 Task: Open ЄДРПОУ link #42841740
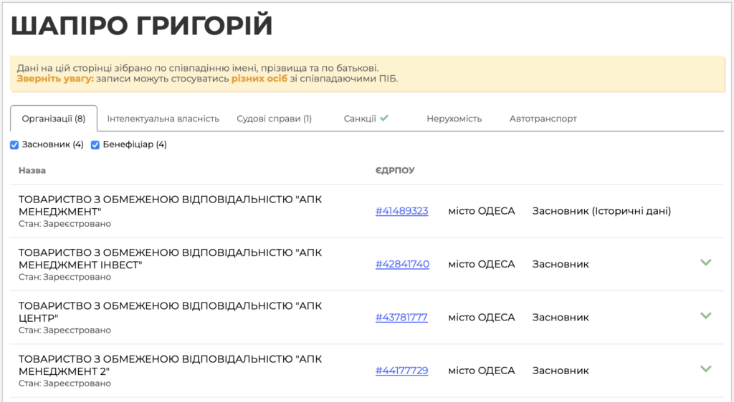click(x=402, y=264)
